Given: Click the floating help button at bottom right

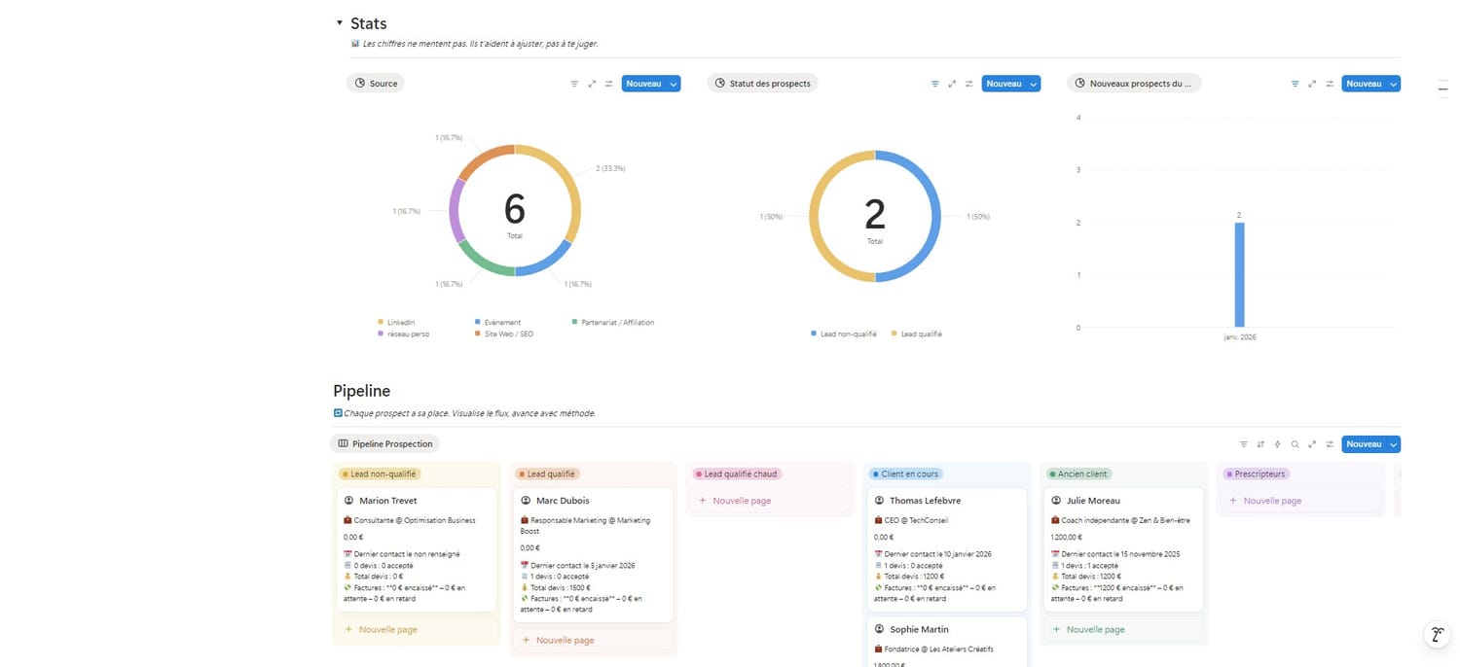Looking at the screenshot, I should pos(1437,635).
